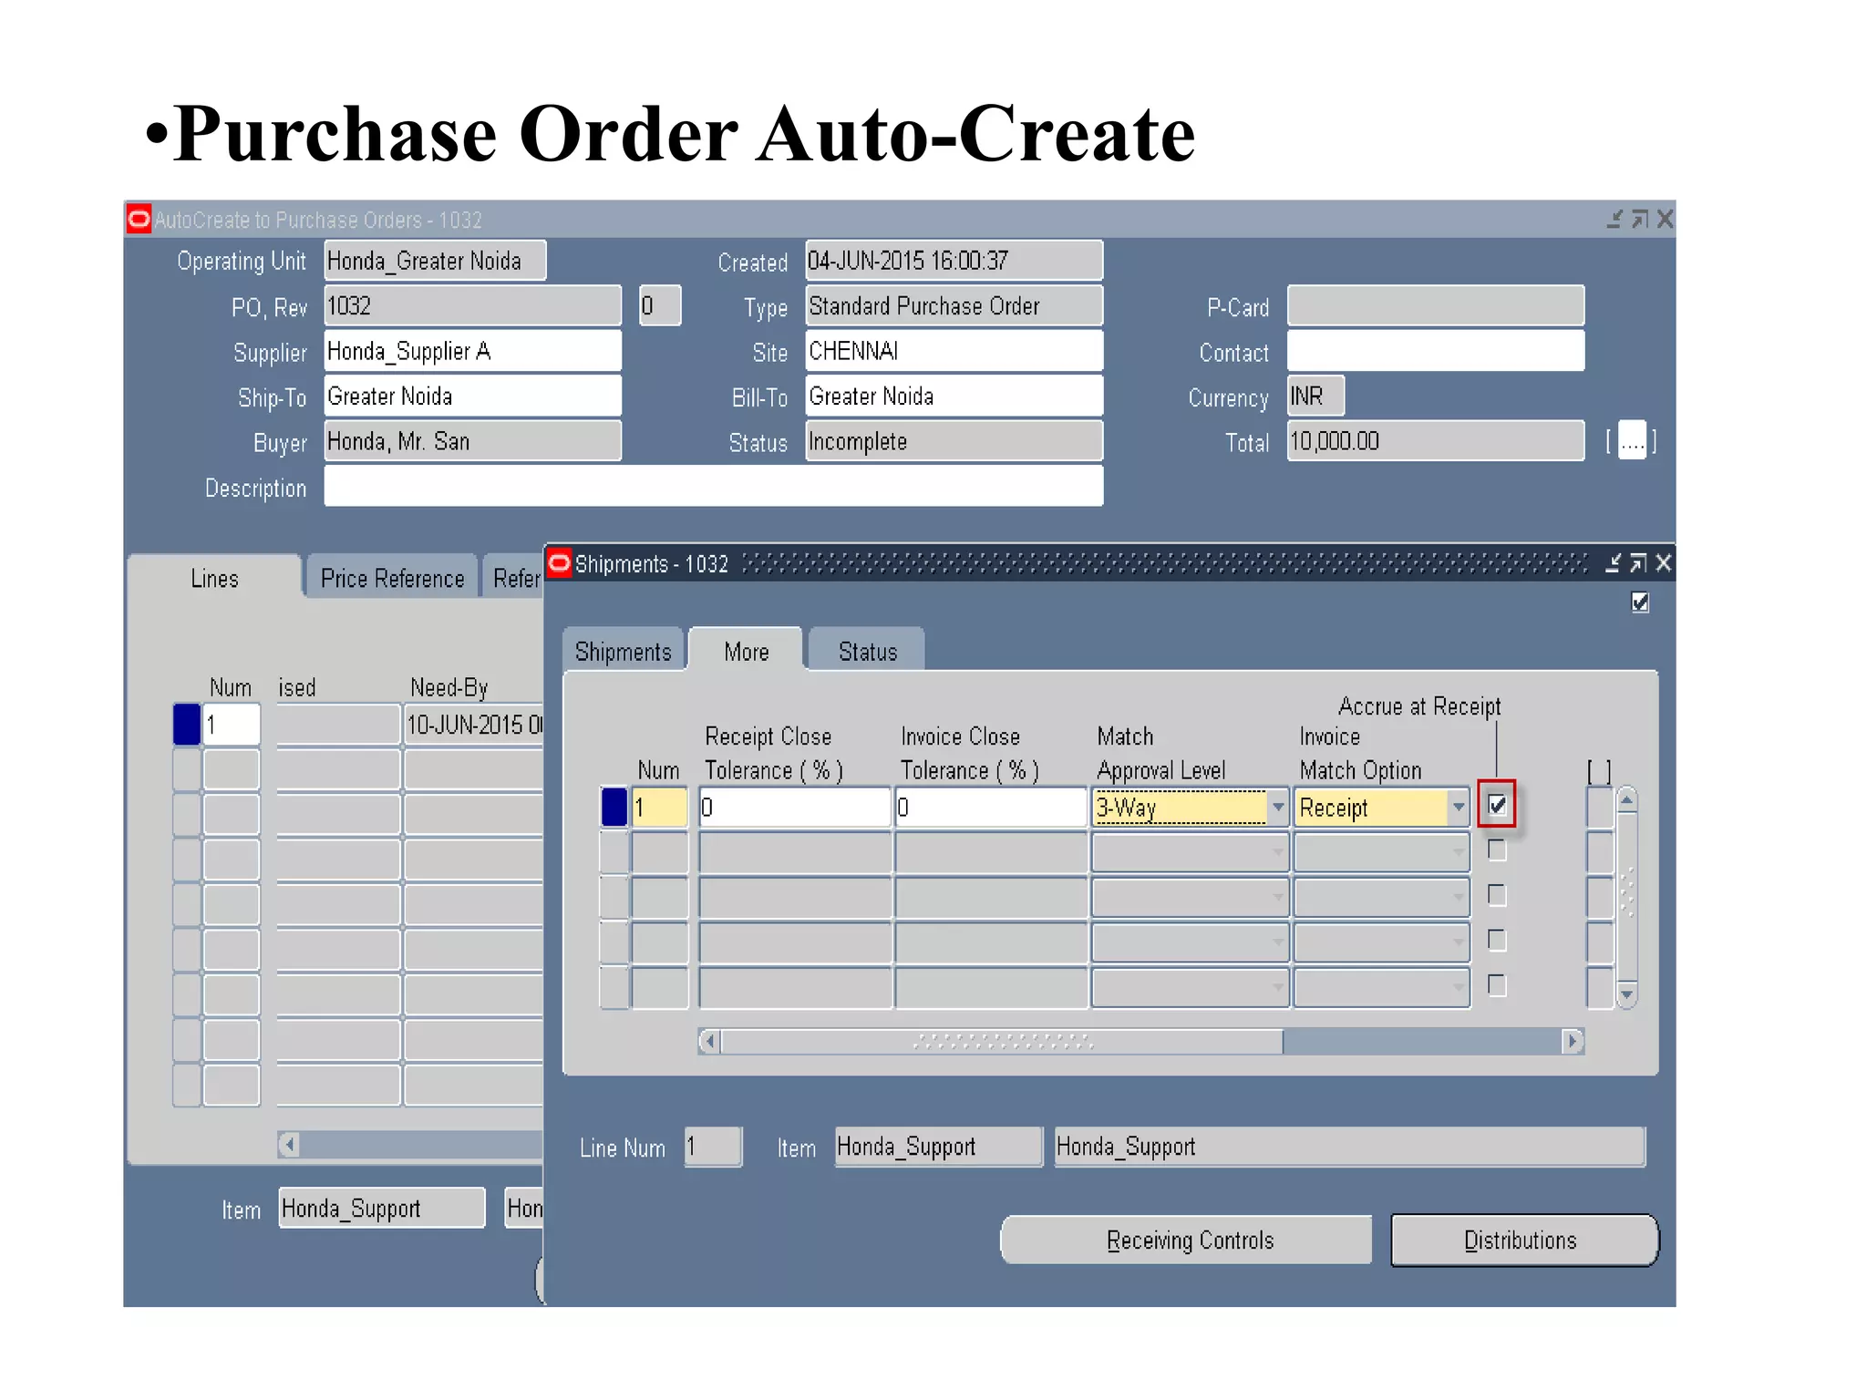Click Invoice Close Tolerance field for shipment 1

[x=991, y=808]
